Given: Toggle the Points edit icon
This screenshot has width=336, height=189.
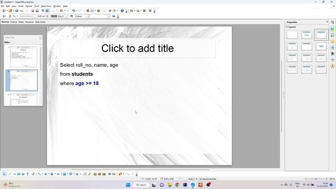Looking at the screenshot, I should (x=85, y=174).
